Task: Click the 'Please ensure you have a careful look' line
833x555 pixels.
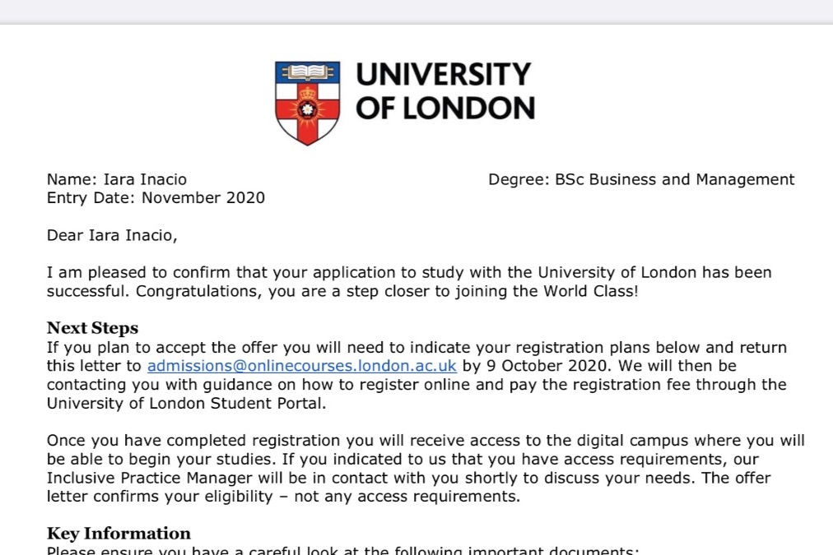Action: tap(343, 550)
